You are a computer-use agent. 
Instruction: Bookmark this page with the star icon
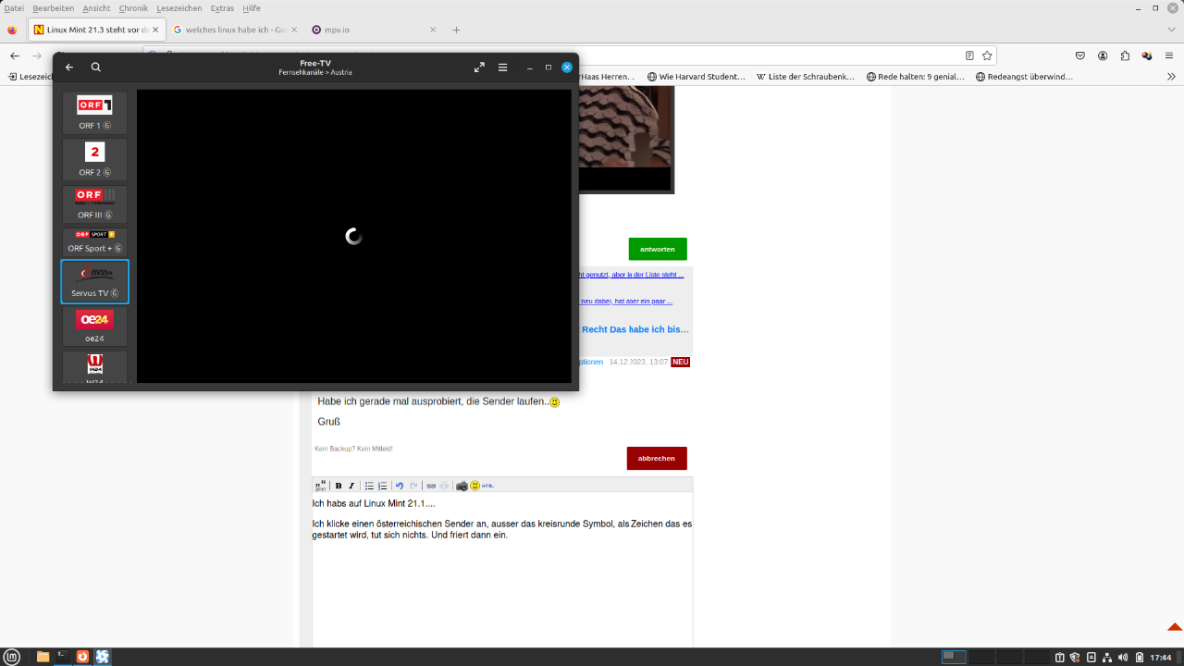pyautogui.click(x=987, y=55)
